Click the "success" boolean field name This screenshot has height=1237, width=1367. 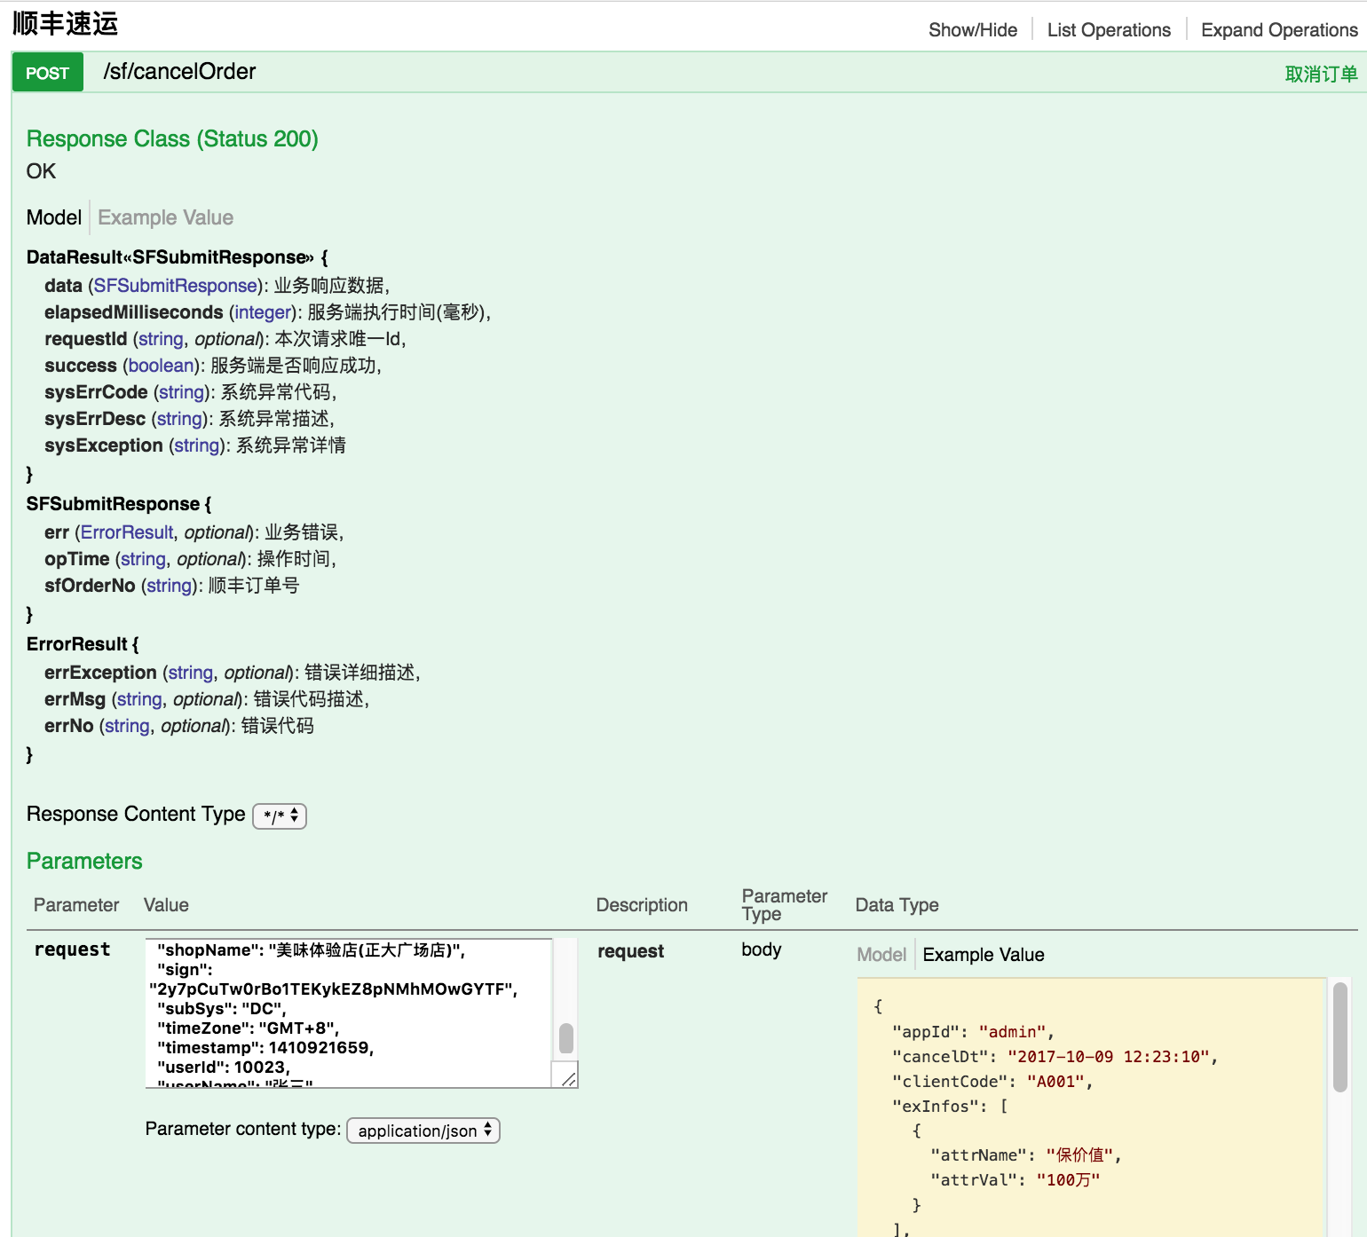click(81, 366)
